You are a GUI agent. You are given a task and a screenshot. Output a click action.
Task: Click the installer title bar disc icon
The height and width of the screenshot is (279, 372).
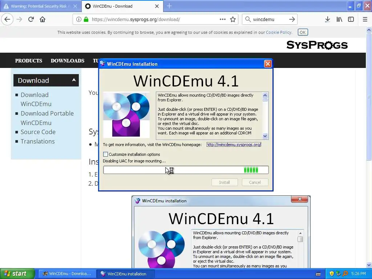[103, 64]
